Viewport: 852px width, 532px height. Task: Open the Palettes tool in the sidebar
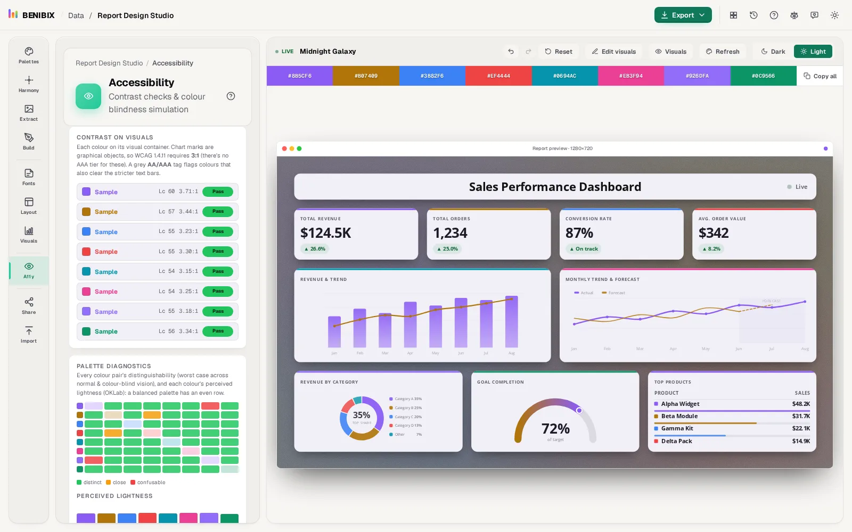coord(29,55)
